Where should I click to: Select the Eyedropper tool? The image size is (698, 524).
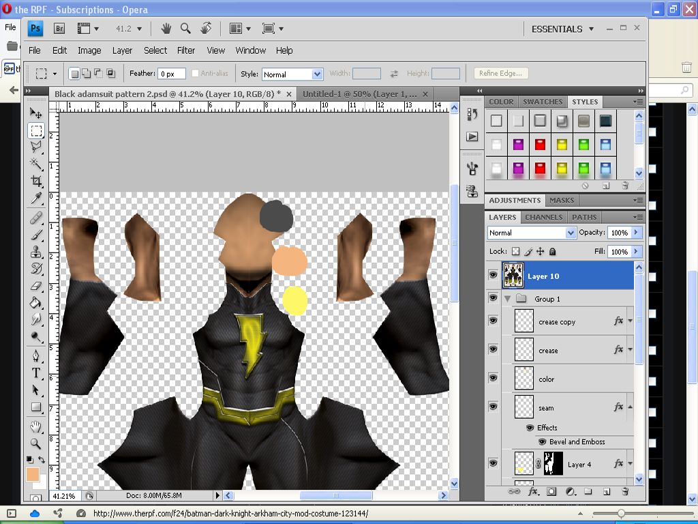36,197
